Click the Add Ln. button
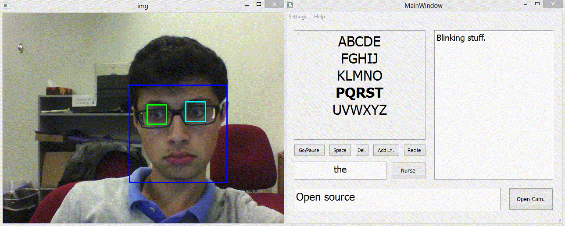Viewport: 565px width, 226px height. (x=386, y=150)
